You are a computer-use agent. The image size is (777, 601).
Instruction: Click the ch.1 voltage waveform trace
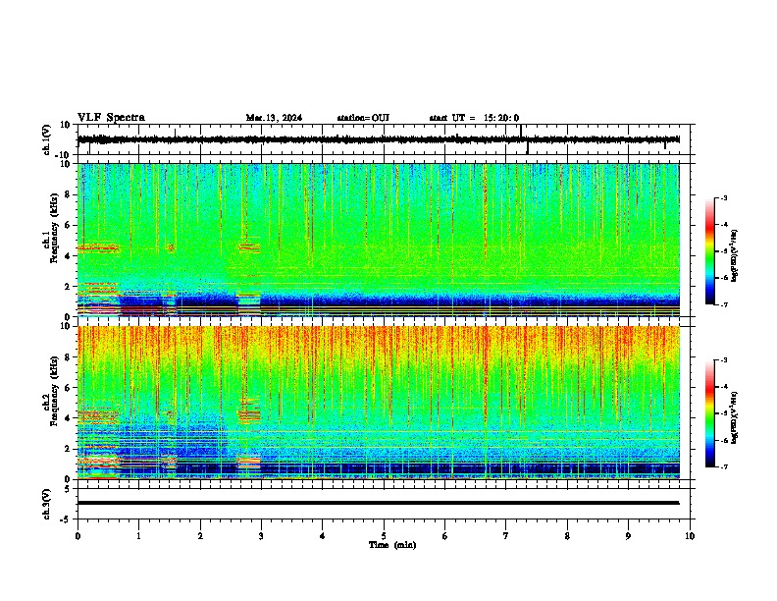click(378, 139)
